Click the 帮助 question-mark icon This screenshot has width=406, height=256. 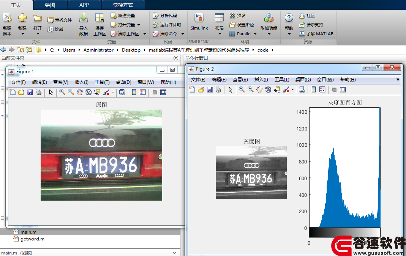point(289,18)
